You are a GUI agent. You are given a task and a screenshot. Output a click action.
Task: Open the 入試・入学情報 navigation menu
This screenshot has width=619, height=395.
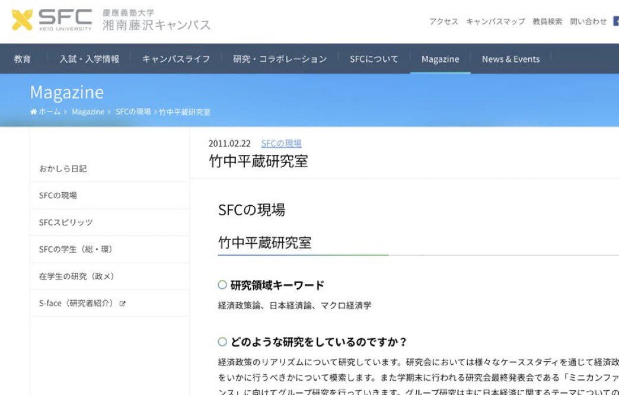(x=89, y=59)
